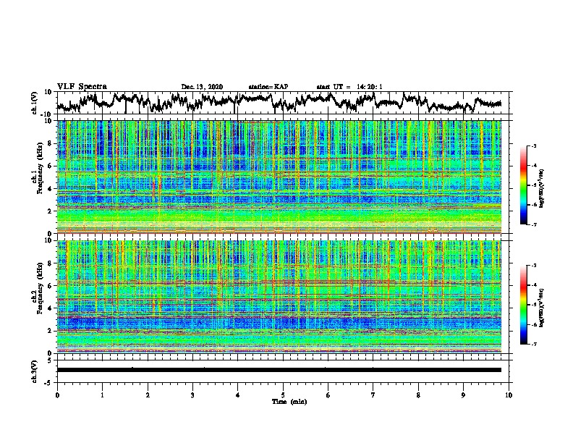The height and width of the screenshot is (443, 573).
Task: Click the "station=KAP" label
Action: click(268, 87)
